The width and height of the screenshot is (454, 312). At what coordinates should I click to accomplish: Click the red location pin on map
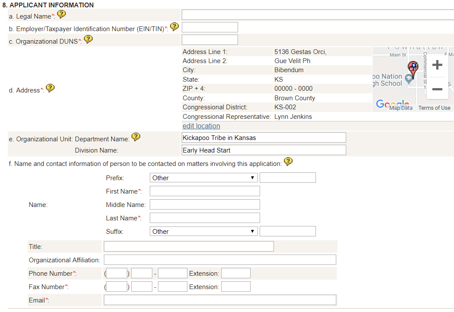[413, 68]
